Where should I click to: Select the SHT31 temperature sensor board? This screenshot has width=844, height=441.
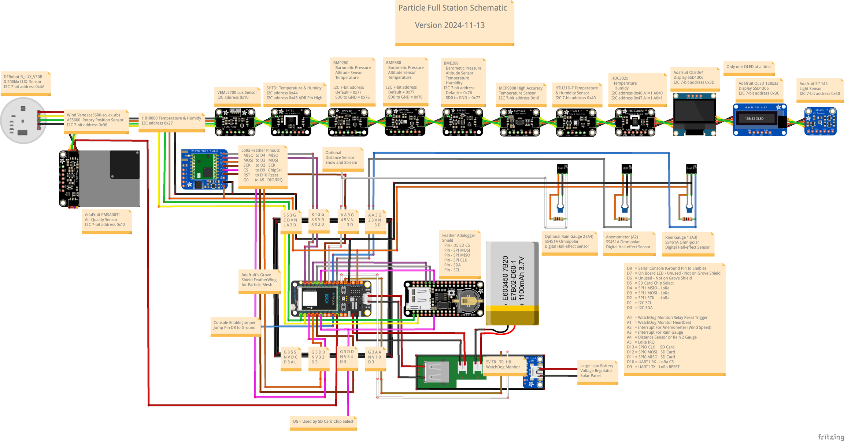(290, 122)
